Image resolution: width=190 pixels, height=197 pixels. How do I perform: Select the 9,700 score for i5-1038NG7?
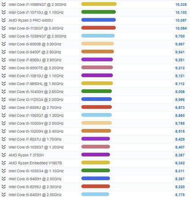[x=180, y=36]
